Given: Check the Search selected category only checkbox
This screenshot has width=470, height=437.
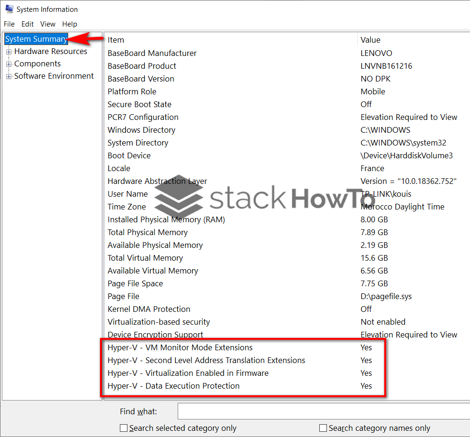Looking at the screenshot, I should 123,428.
